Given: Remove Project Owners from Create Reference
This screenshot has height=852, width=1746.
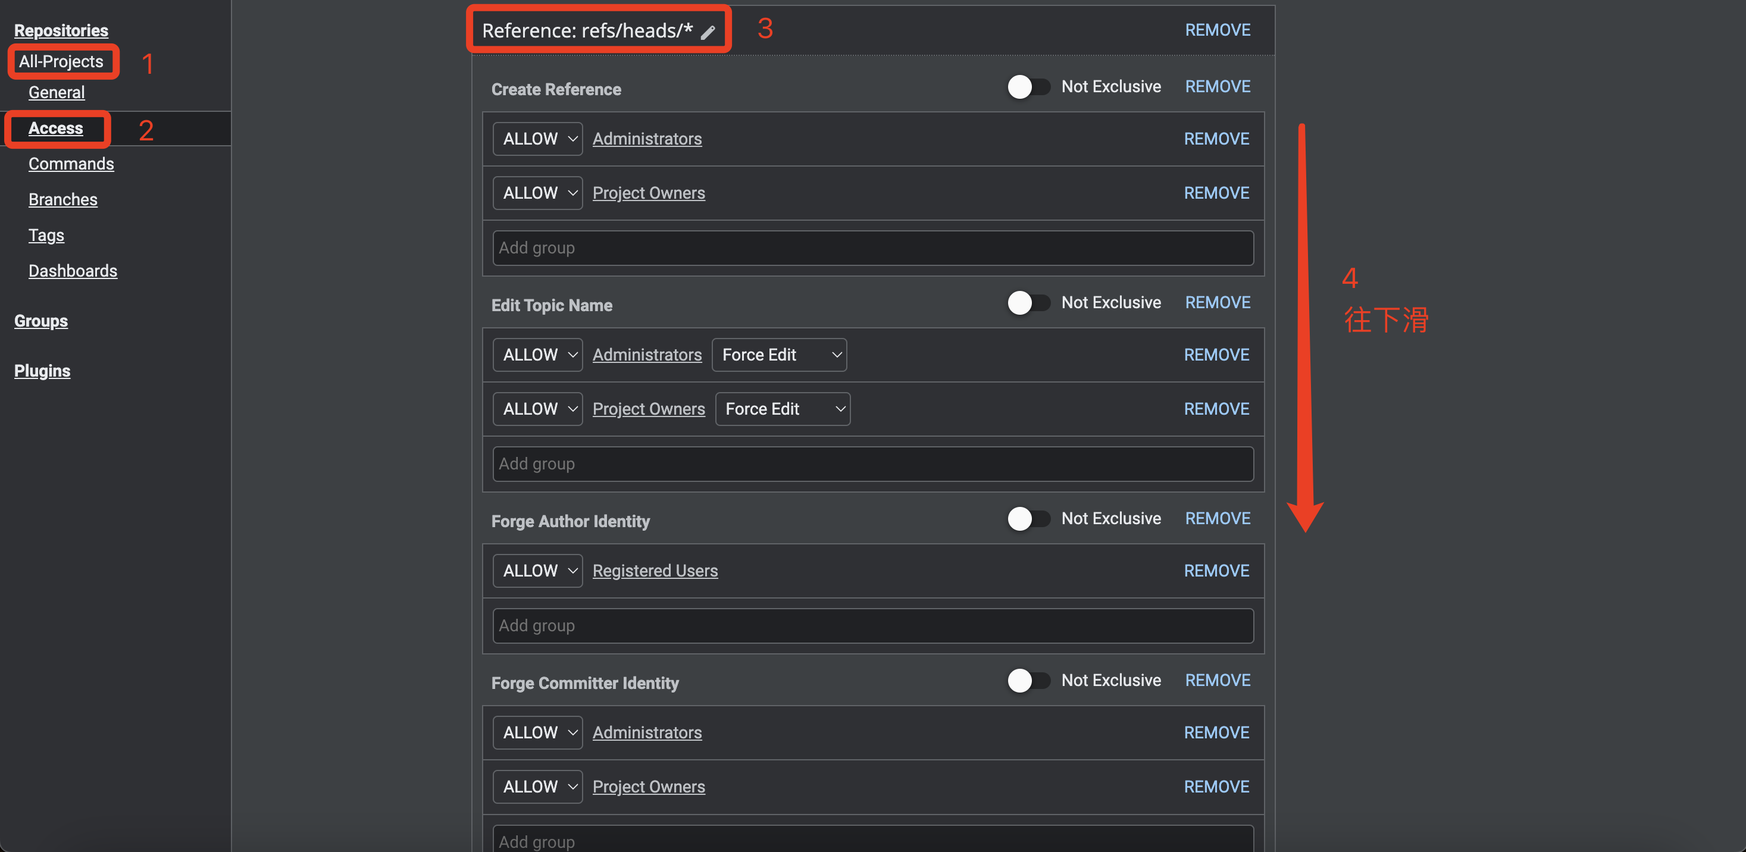Looking at the screenshot, I should (x=1216, y=193).
